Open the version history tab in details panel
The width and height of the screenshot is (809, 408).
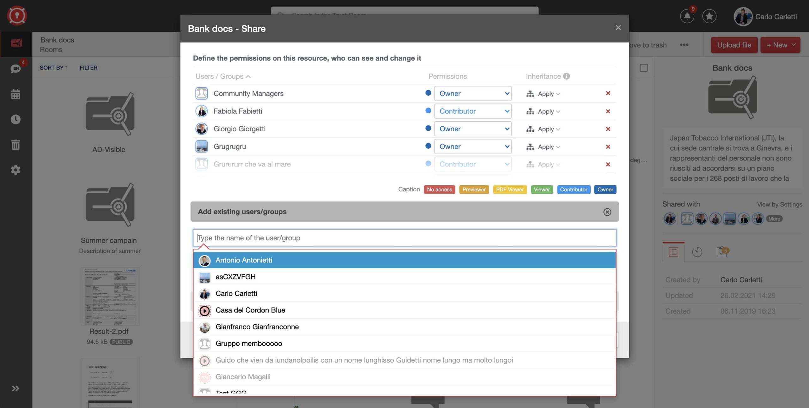point(696,251)
